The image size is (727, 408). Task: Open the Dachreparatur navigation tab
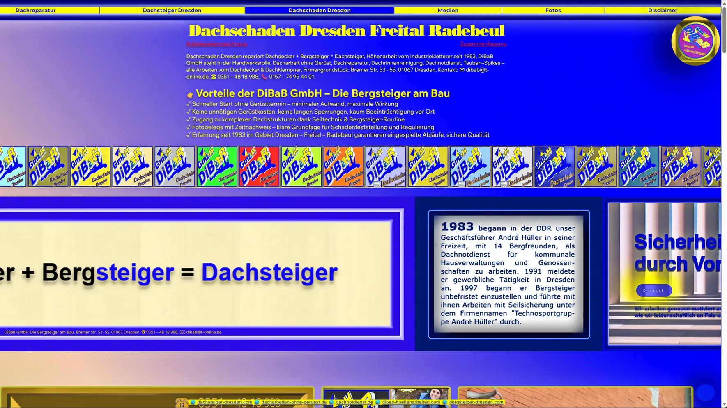tap(36, 10)
